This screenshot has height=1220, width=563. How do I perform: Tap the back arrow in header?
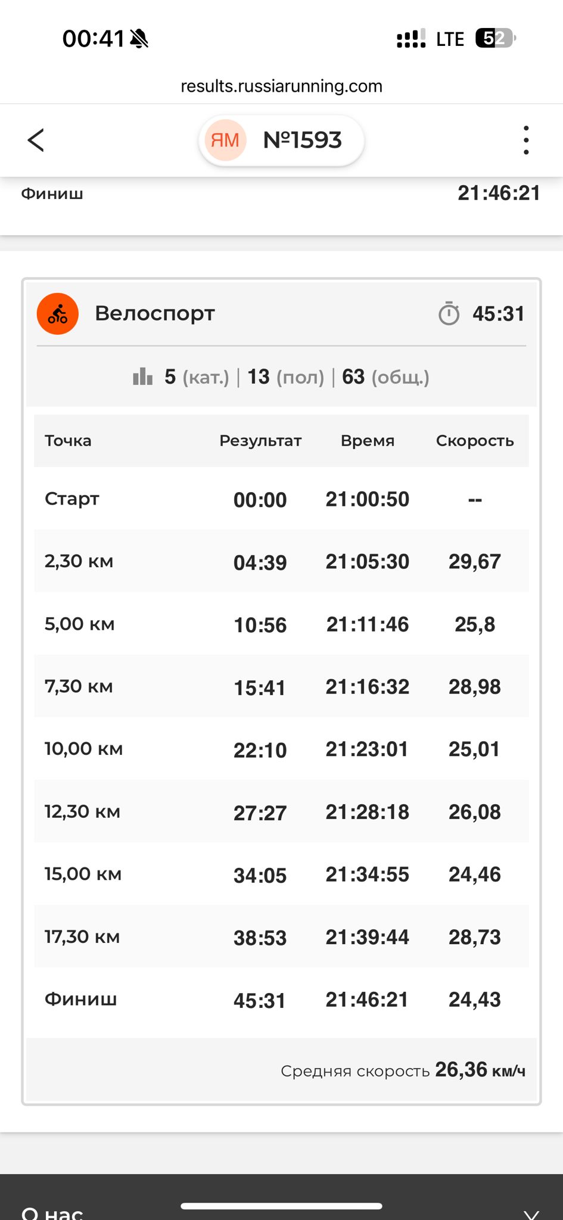click(36, 141)
